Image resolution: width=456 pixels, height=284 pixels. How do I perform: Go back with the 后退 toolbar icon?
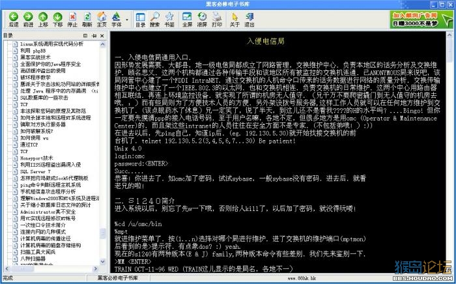14,20
